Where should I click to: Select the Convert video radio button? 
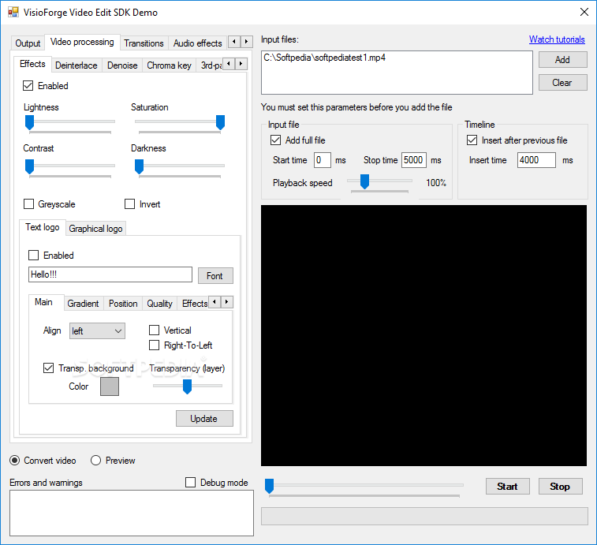[x=14, y=461]
